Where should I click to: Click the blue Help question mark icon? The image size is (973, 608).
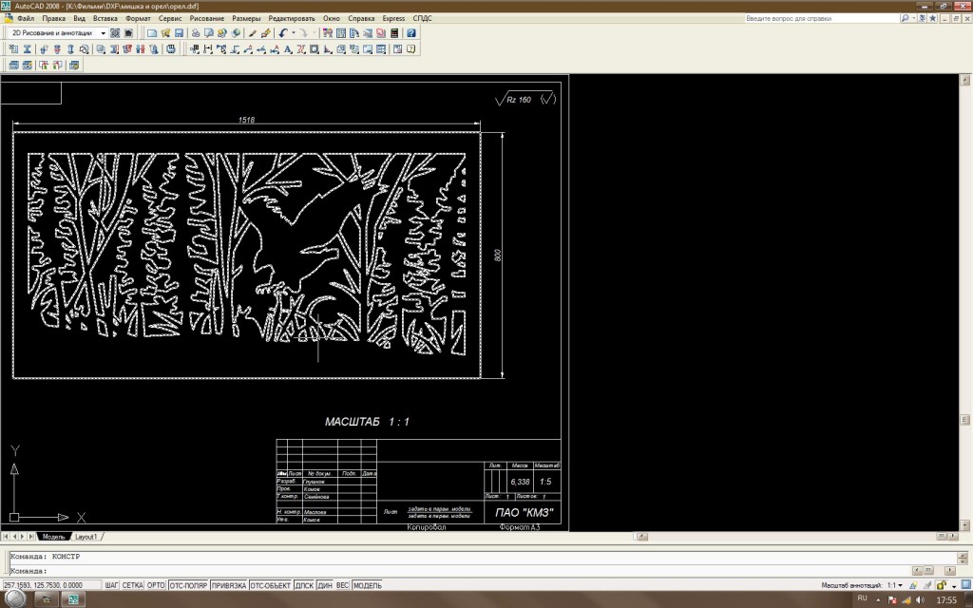coord(410,33)
